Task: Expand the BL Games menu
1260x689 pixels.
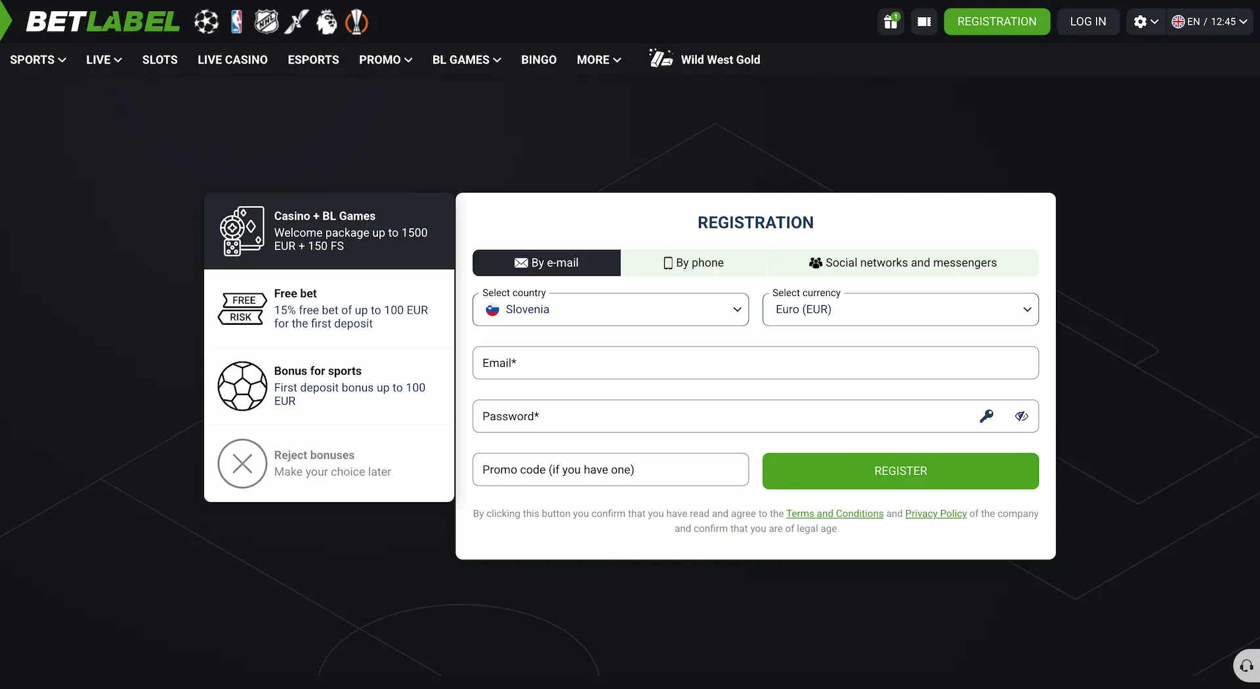Action: point(467,60)
